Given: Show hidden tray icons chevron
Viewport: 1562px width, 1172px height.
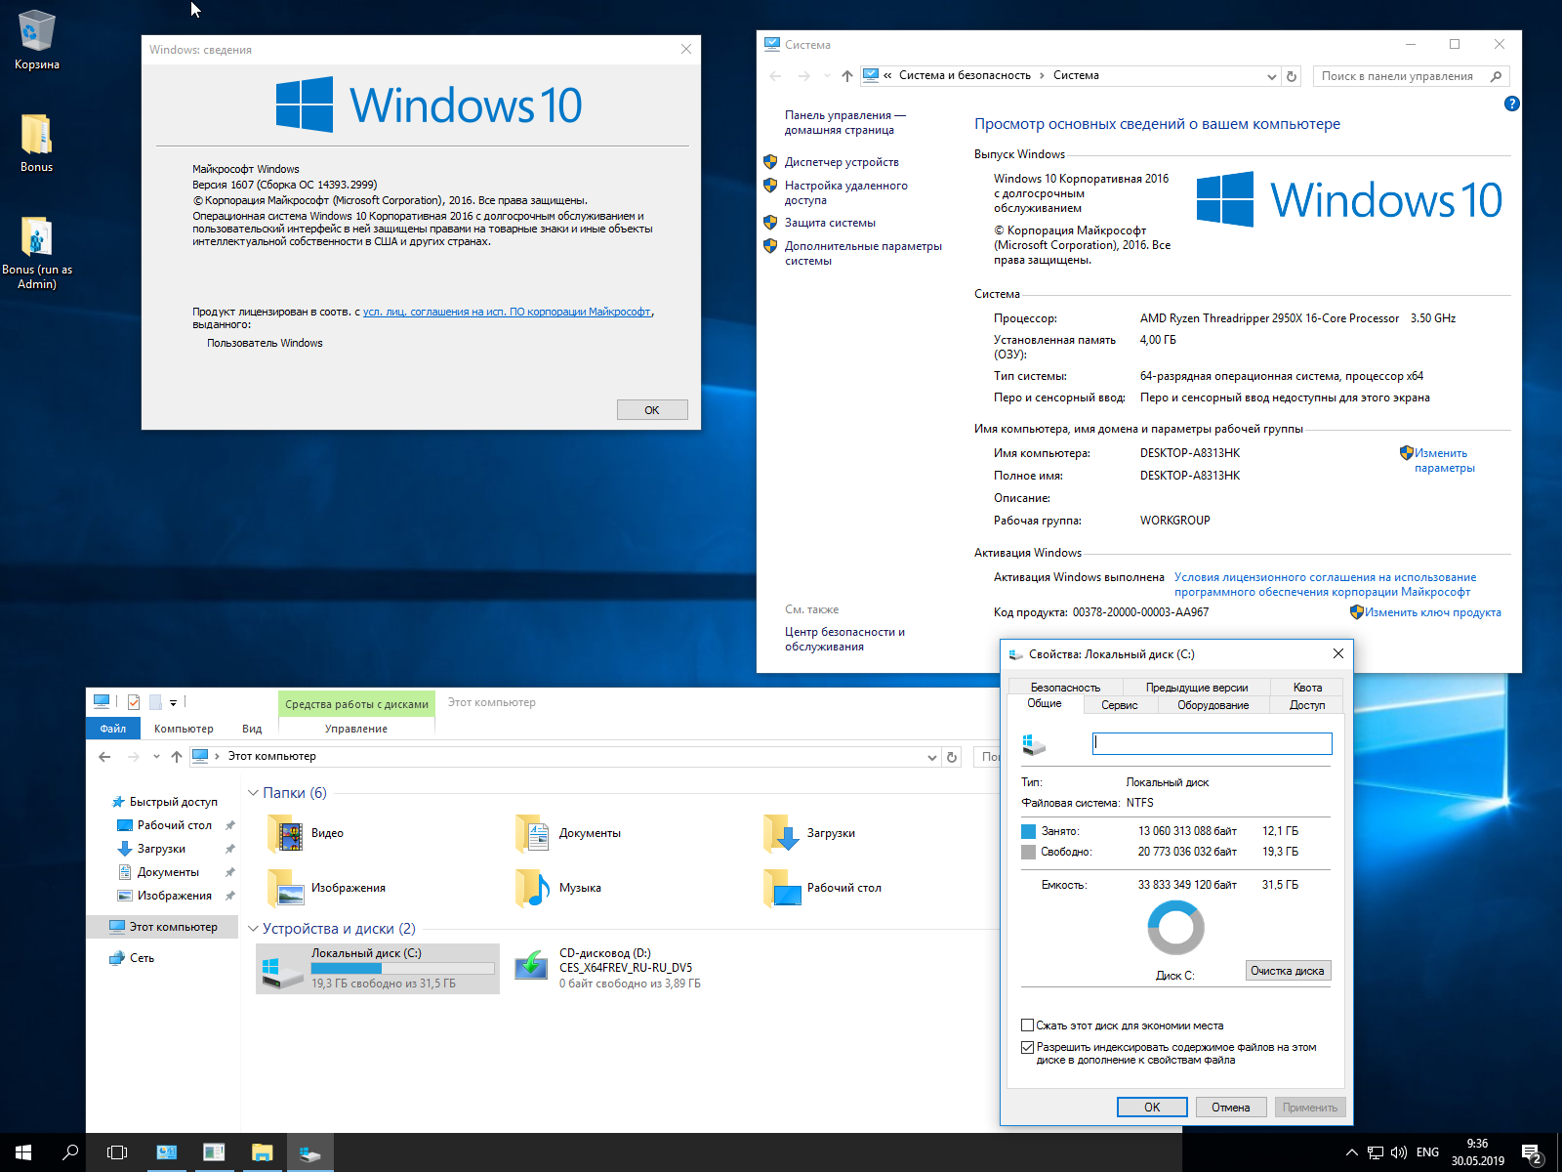Looking at the screenshot, I should 1352,1152.
